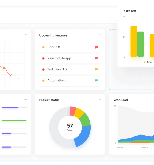This screenshot has width=154, height=165.
Task: Open the Automations feature item
Action: (70, 81)
